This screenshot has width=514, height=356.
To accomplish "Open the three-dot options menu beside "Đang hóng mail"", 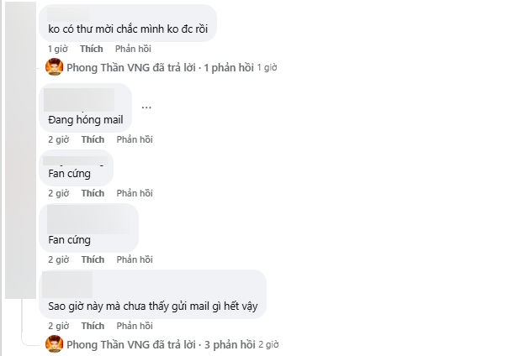I will pyautogui.click(x=146, y=107).
